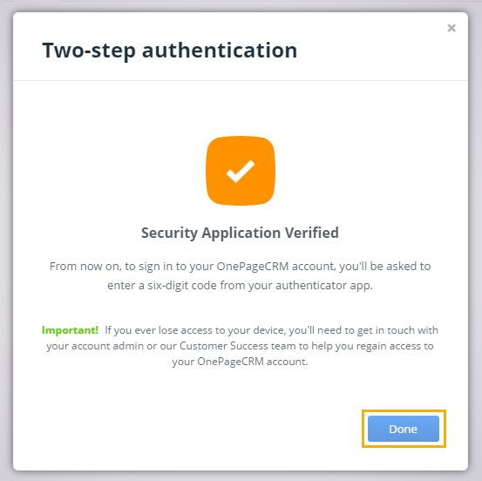This screenshot has width=482, height=481.
Task: Click the Done button
Action: coord(404,429)
